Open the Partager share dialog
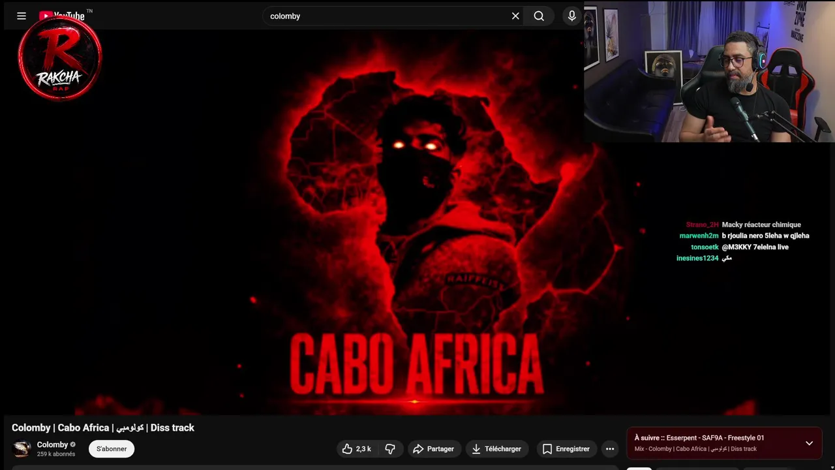 click(x=433, y=449)
